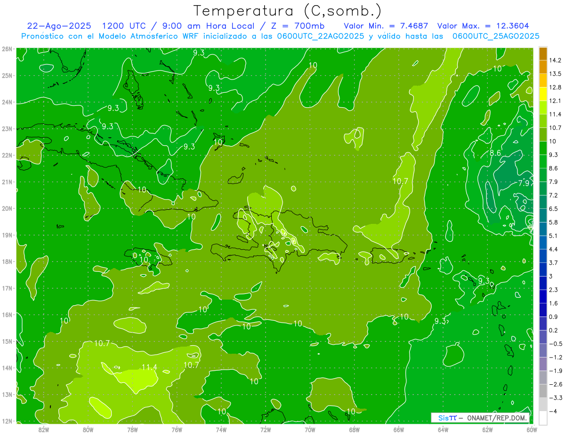565x436 pixels.
Task: Click the 72W longitude axis label
Action: point(266,429)
